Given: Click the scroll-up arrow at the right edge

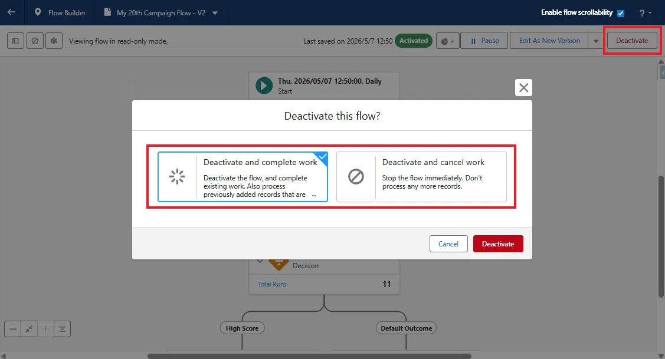Looking at the screenshot, I should [x=661, y=61].
